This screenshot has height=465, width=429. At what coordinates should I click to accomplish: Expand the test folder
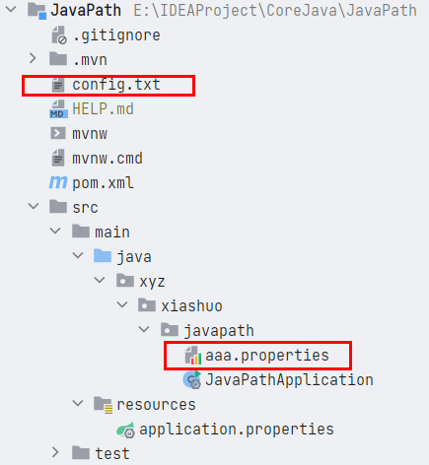tap(55, 452)
